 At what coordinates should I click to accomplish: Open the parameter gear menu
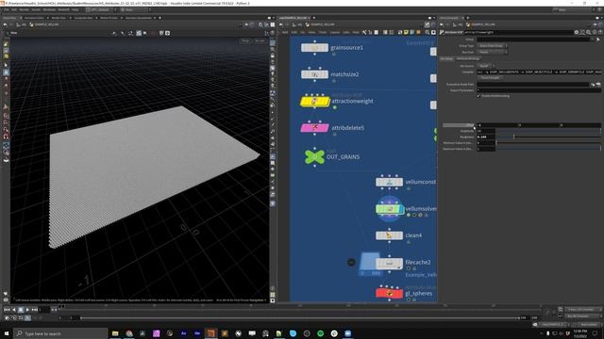coord(577,32)
